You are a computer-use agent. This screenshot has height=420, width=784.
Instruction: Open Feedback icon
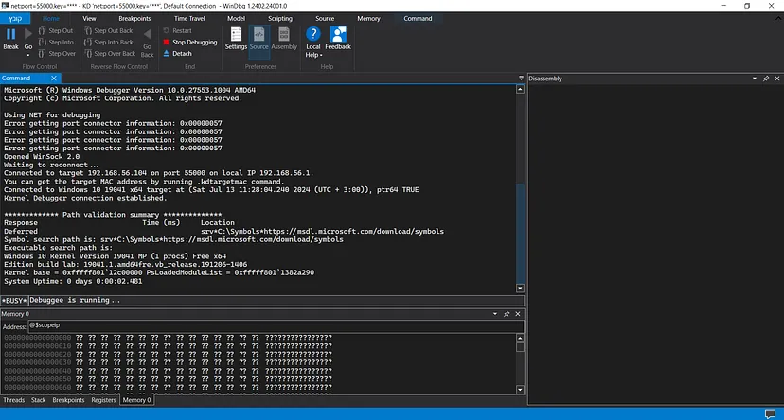338,34
